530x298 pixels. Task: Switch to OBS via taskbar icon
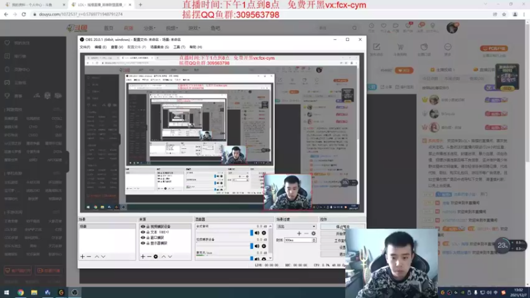pos(75,292)
